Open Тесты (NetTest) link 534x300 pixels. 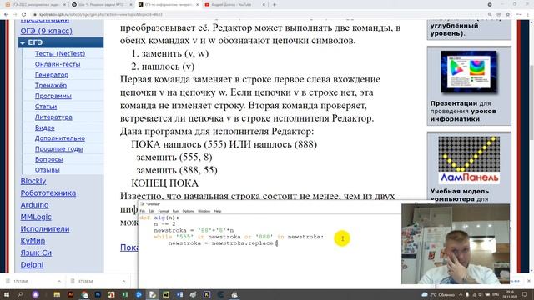[x=60, y=53]
